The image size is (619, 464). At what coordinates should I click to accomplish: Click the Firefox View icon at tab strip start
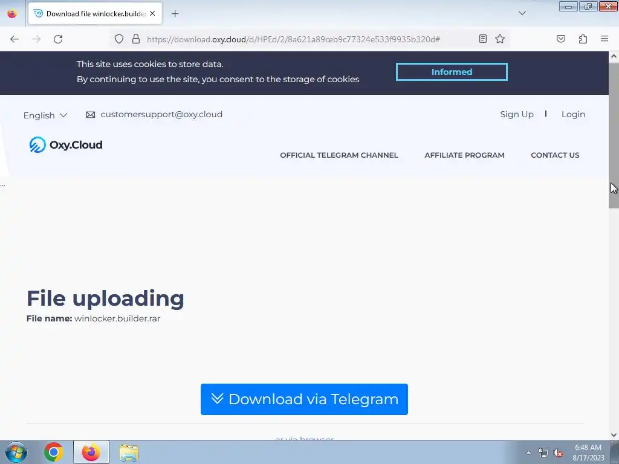(x=12, y=13)
